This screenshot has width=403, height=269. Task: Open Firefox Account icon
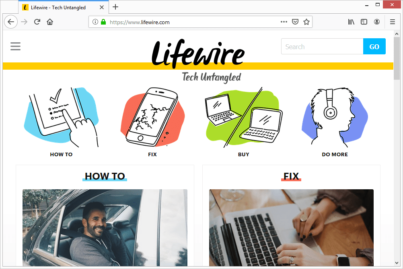377,22
